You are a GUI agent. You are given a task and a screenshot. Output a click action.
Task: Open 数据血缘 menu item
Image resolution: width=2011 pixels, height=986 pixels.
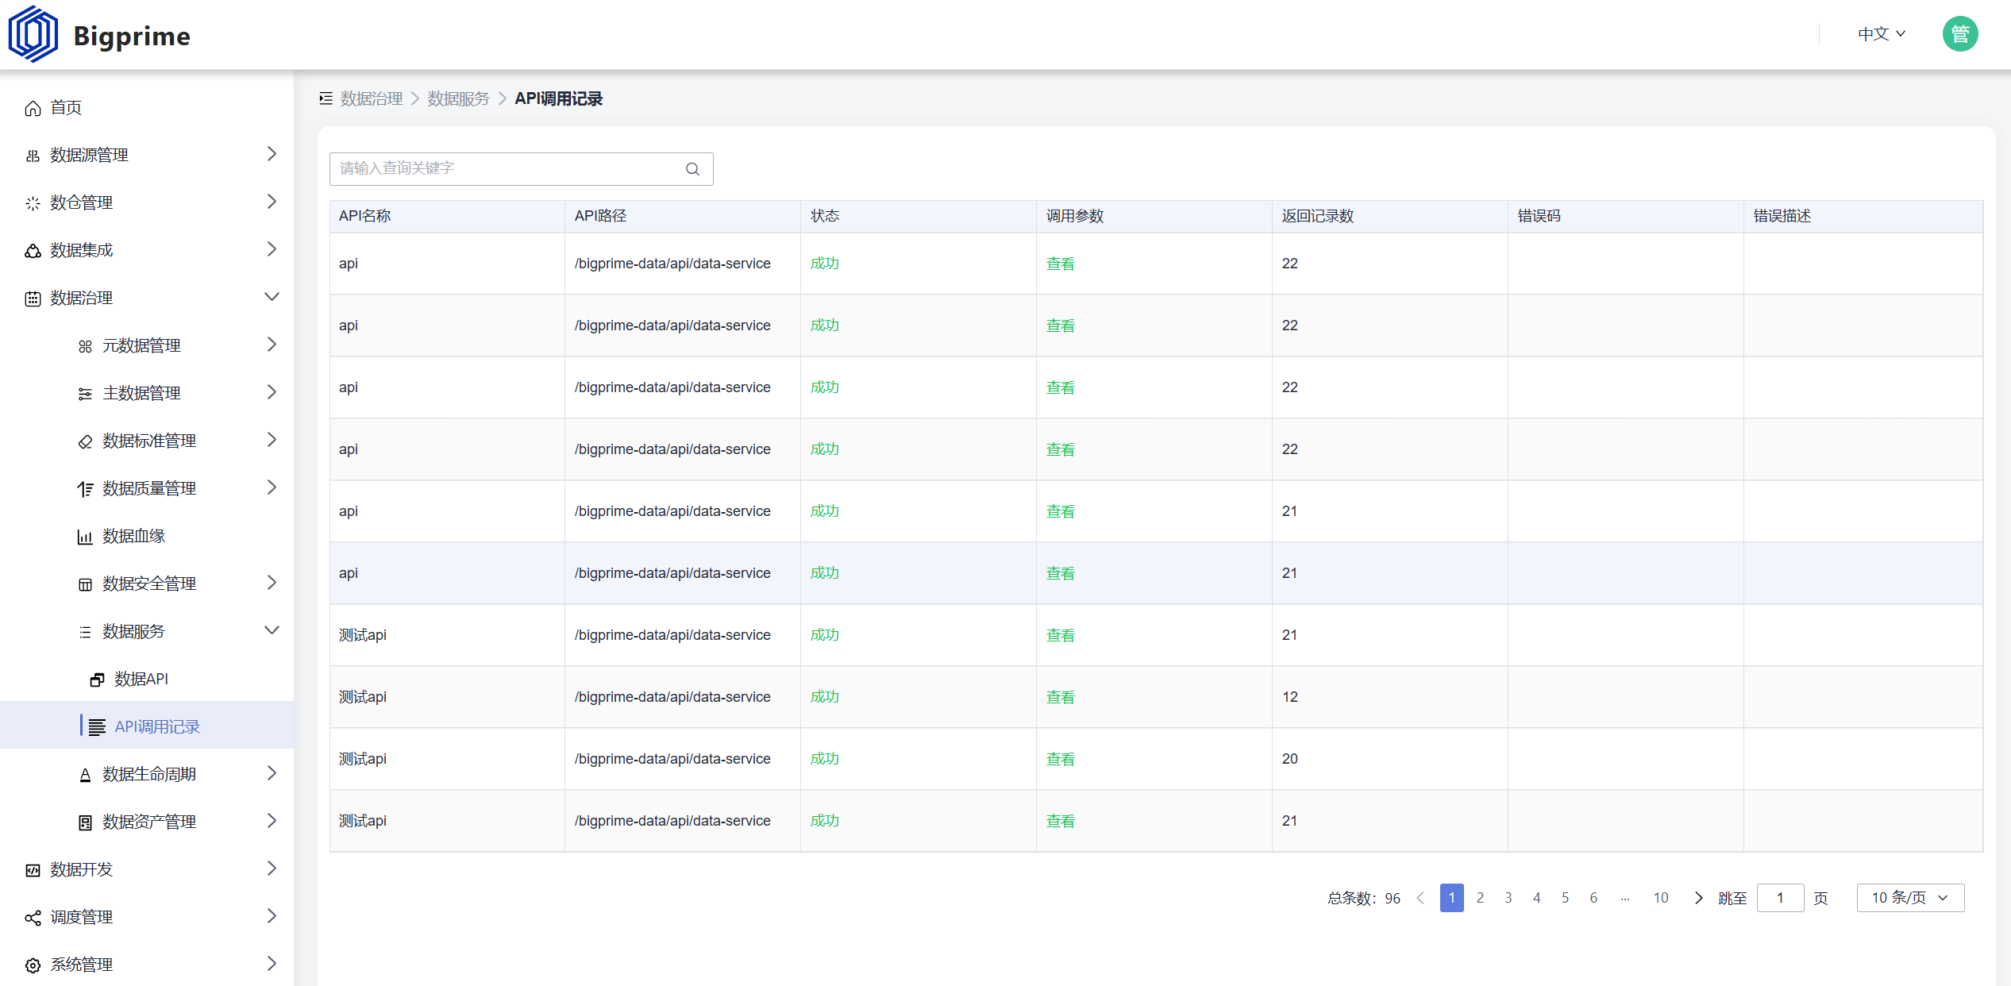[x=147, y=537]
